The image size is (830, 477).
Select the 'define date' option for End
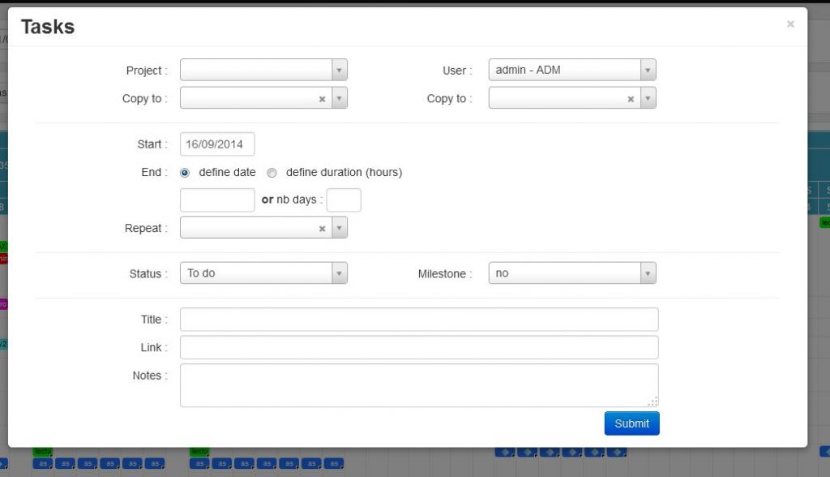pos(185,172)
